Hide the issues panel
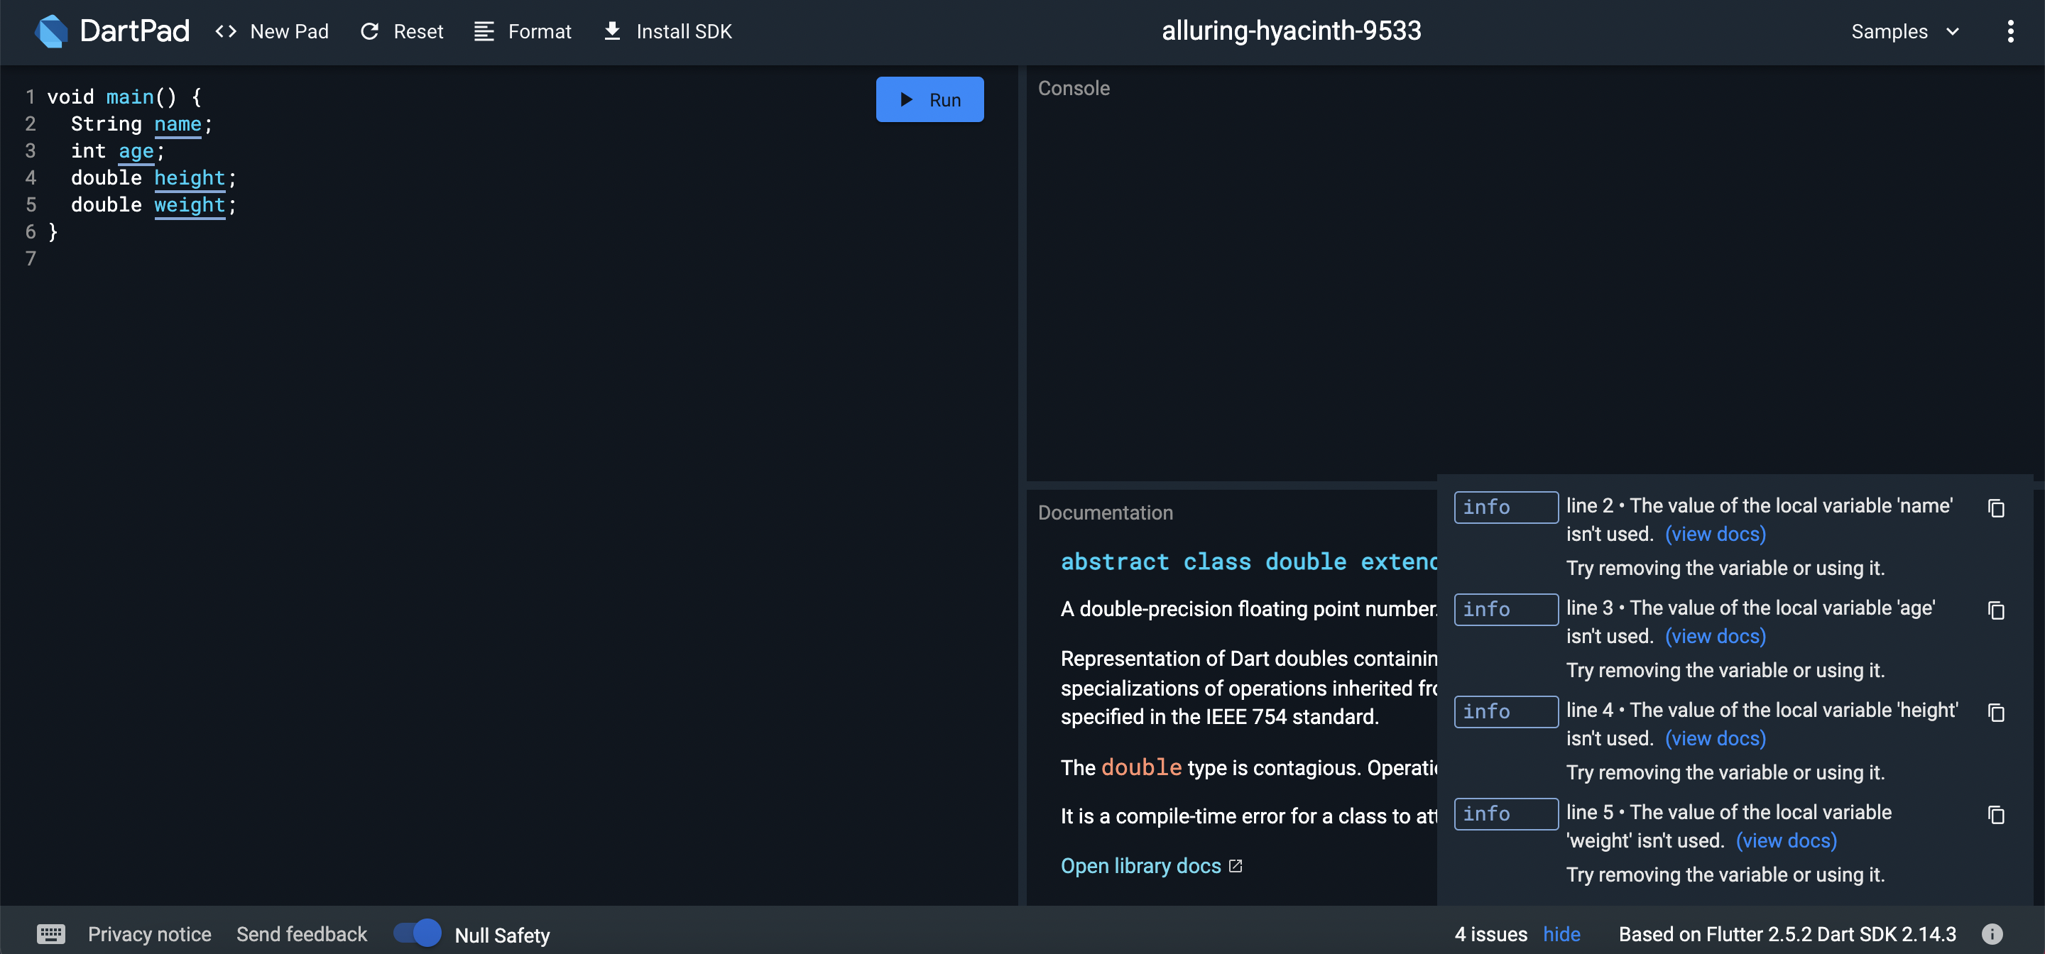Image resolution: width=2045 pixels, height=954 pixels. (x=1561, y=934)
